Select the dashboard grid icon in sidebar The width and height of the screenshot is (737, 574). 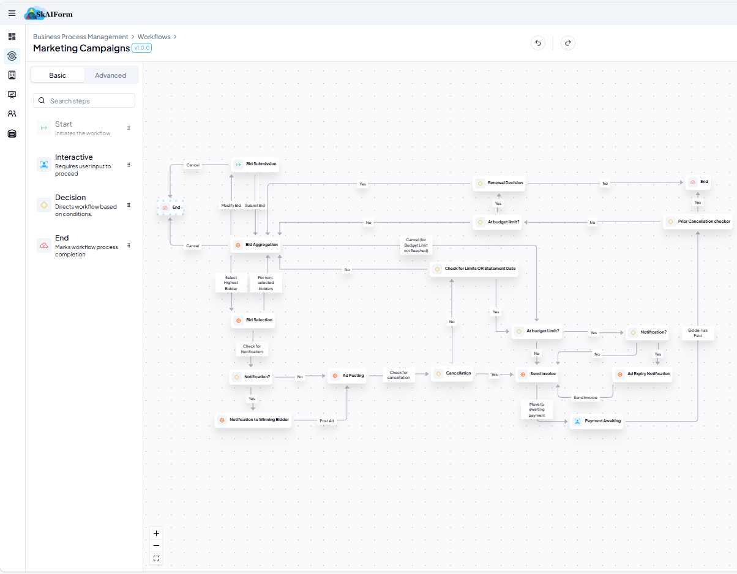click(x=12, y=36)
